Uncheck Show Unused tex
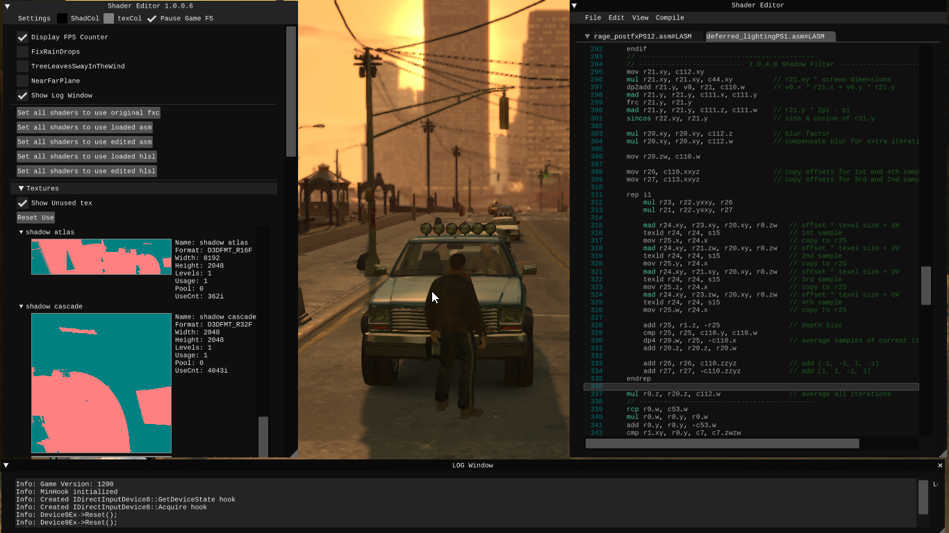 pyautogui.click(x=22, y=203)
